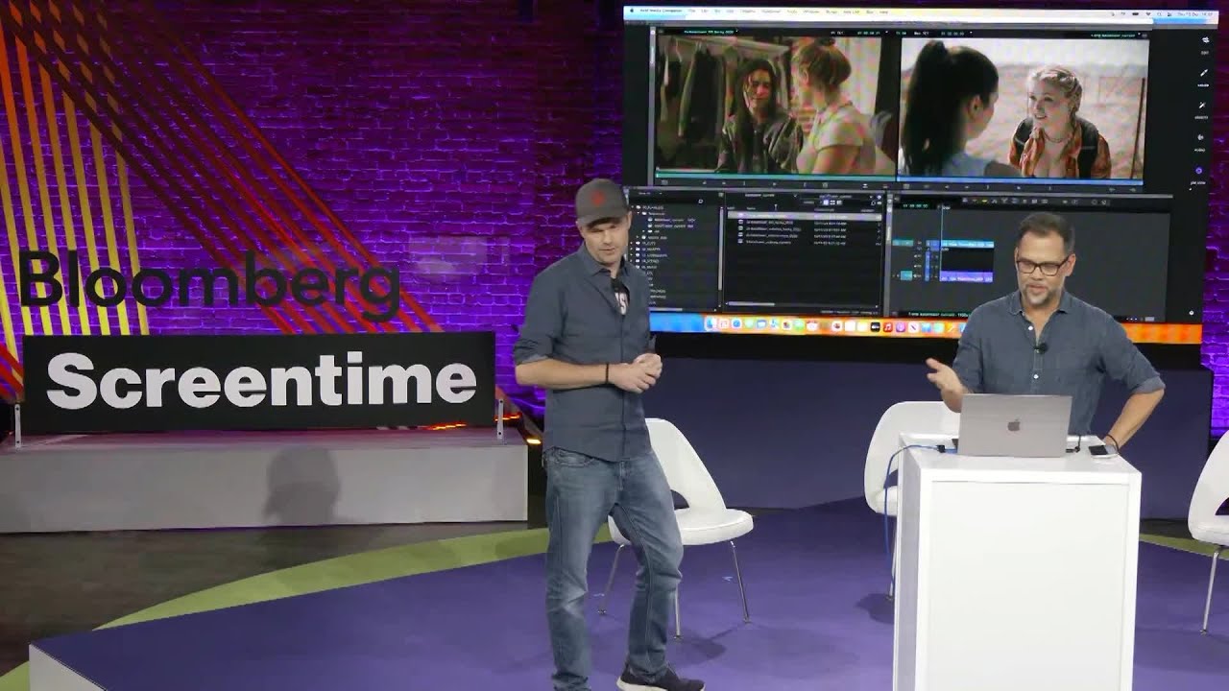Open Music in the Dock
Image resolution: width=1229 pixels, height=691 pixels.
pos(888,327)
